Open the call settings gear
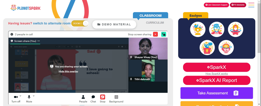Screen dimensions: 261x106 pyautogui.click(x=12, y=35)
